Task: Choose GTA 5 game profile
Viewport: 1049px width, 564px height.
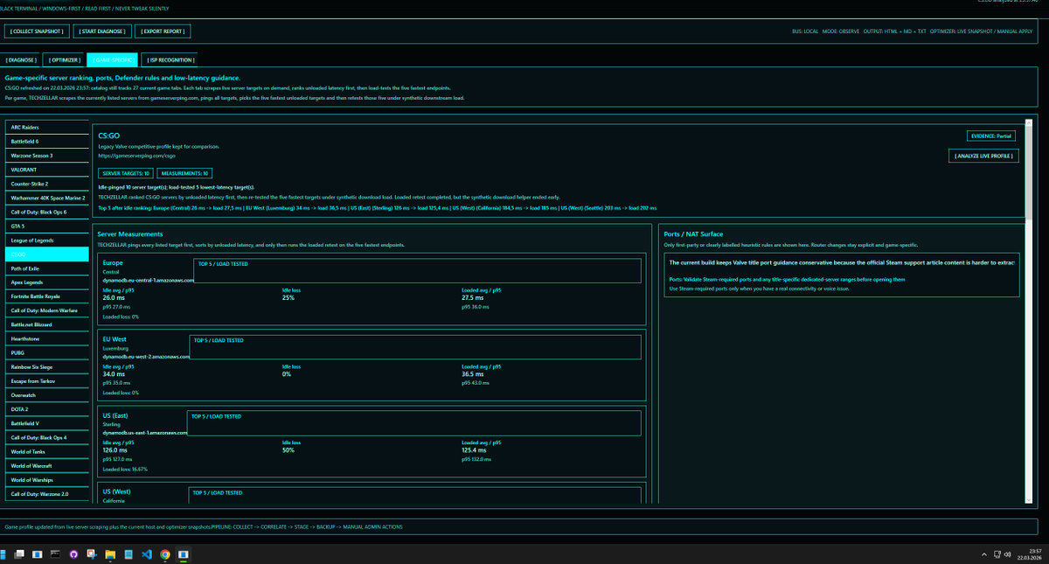Action: pos(47,226)
